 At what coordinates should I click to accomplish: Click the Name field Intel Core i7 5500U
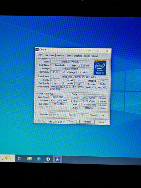70,62
